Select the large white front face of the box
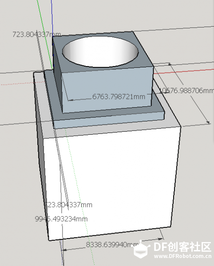Image resolution: width=214 pixels, height=266 pixels. tap(112, 183)
